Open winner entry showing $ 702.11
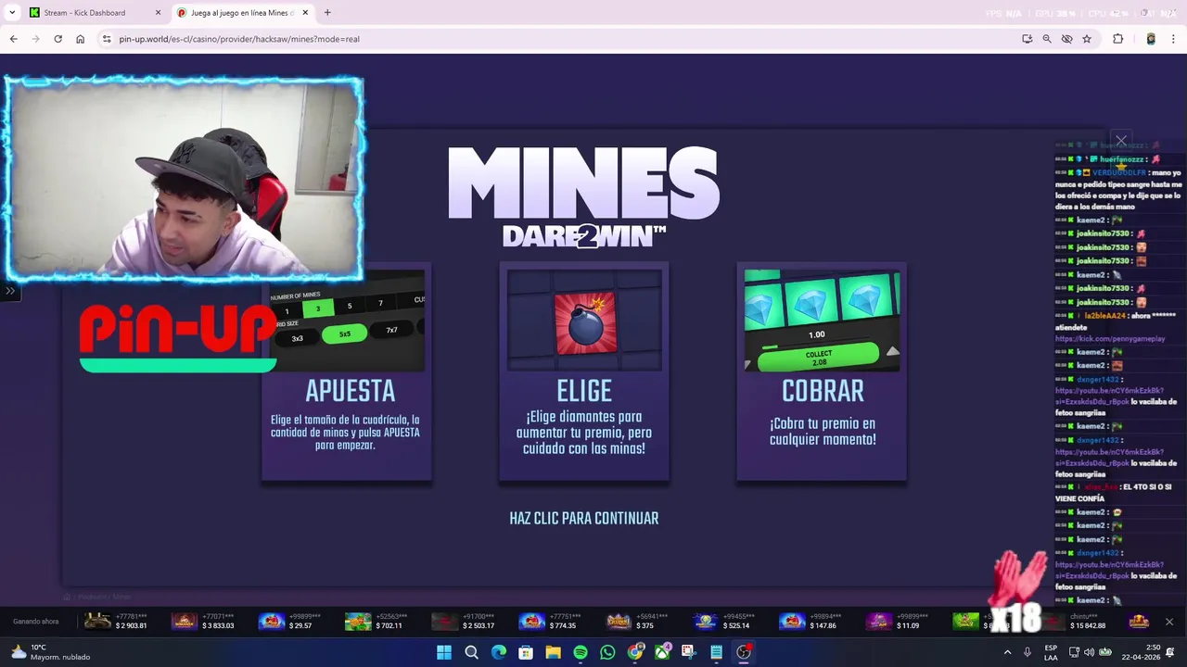The image size is (1187, 667). 376,622
